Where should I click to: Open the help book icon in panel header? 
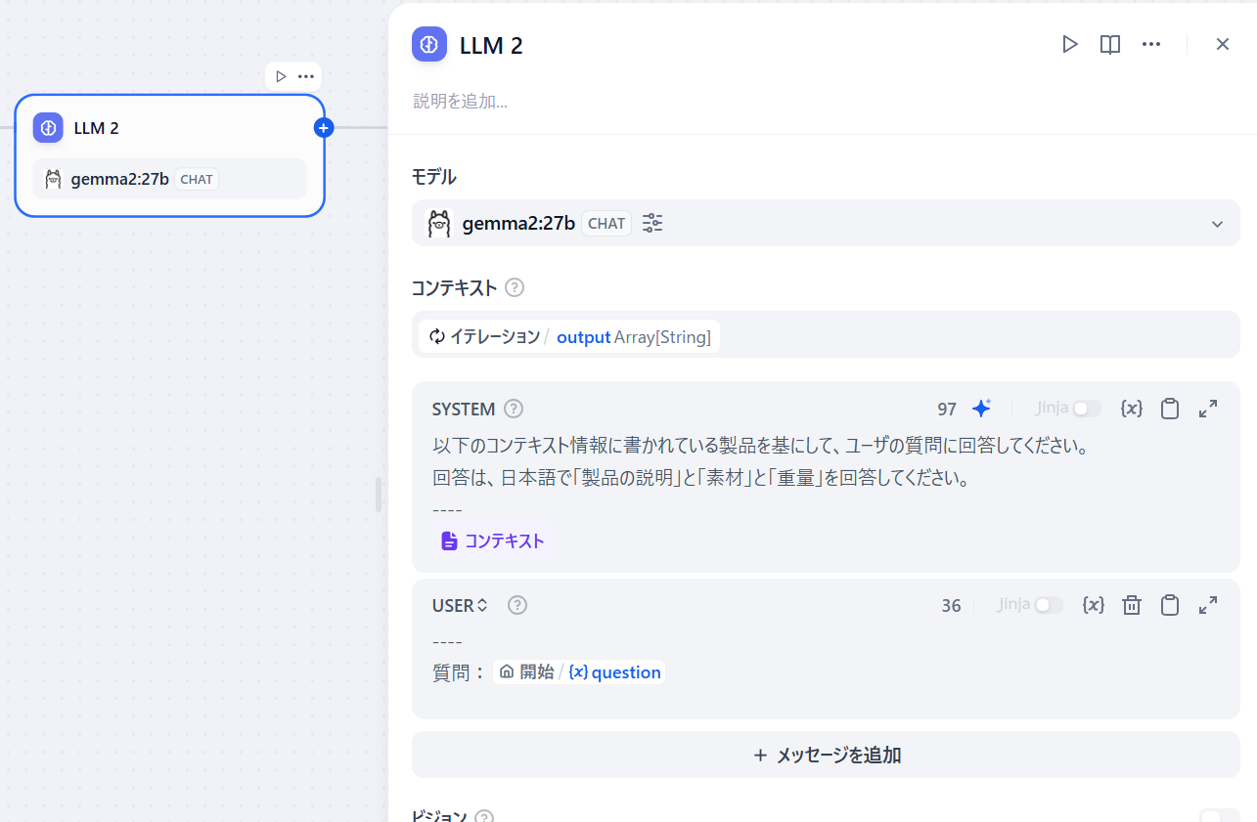pyautogui.click(x=1110, y=44)
